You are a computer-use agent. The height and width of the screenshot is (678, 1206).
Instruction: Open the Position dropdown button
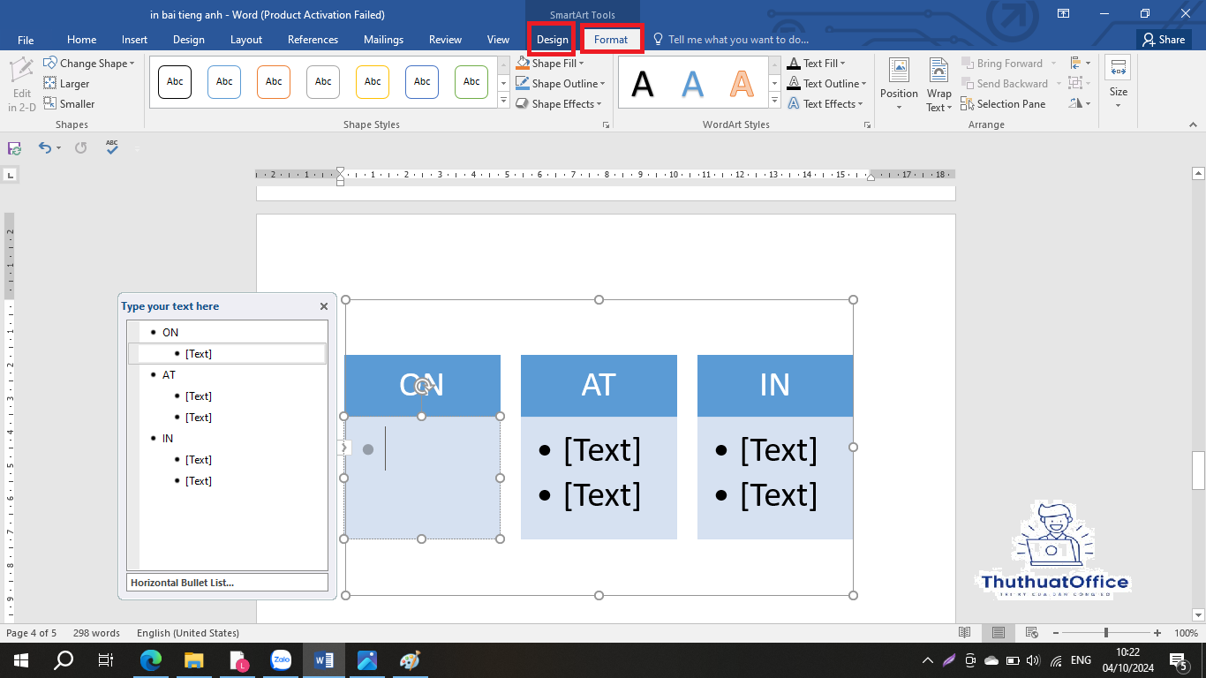[899, 85]
